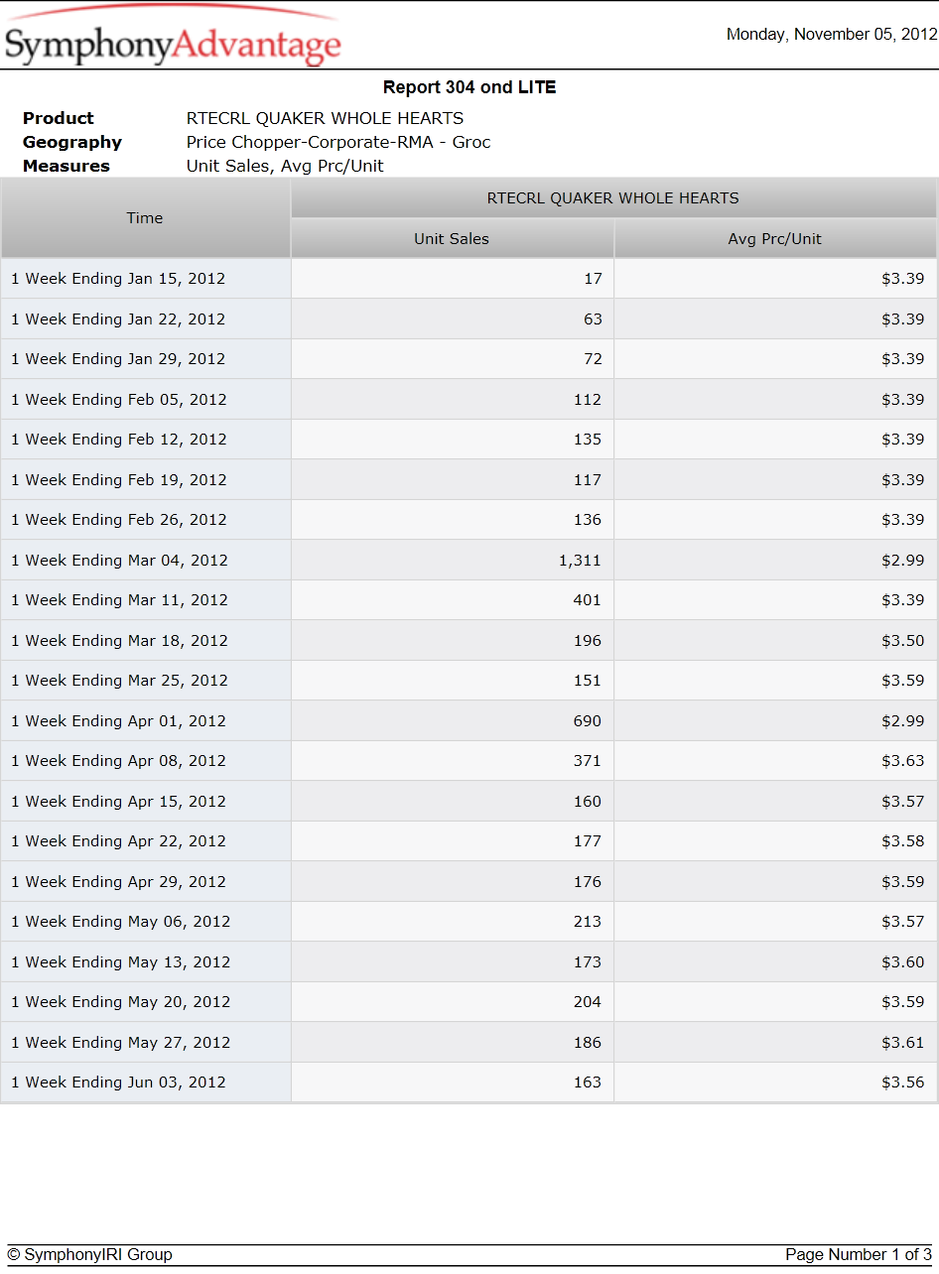Select the Measures label

(67, 166)
